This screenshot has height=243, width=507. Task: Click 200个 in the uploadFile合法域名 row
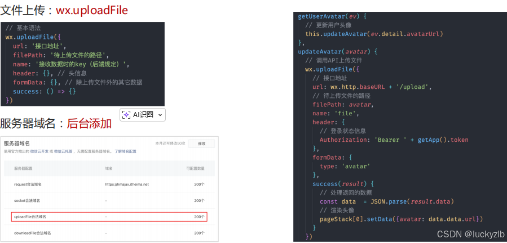point(199,217)
